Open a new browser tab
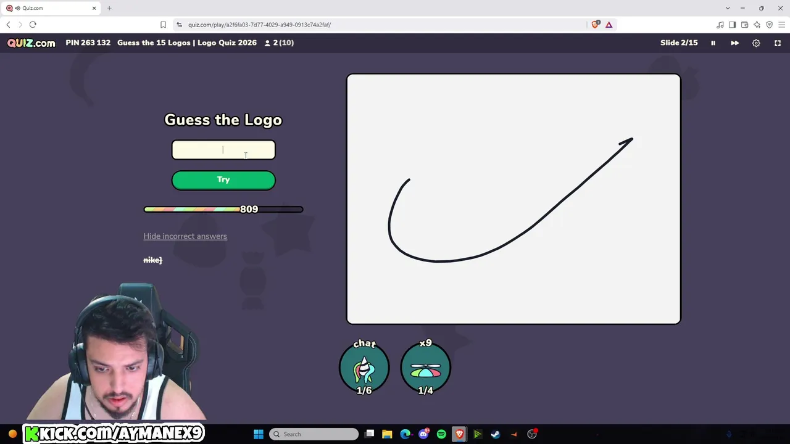The width and height of the screenshot is (790, 444). [109, 8]
